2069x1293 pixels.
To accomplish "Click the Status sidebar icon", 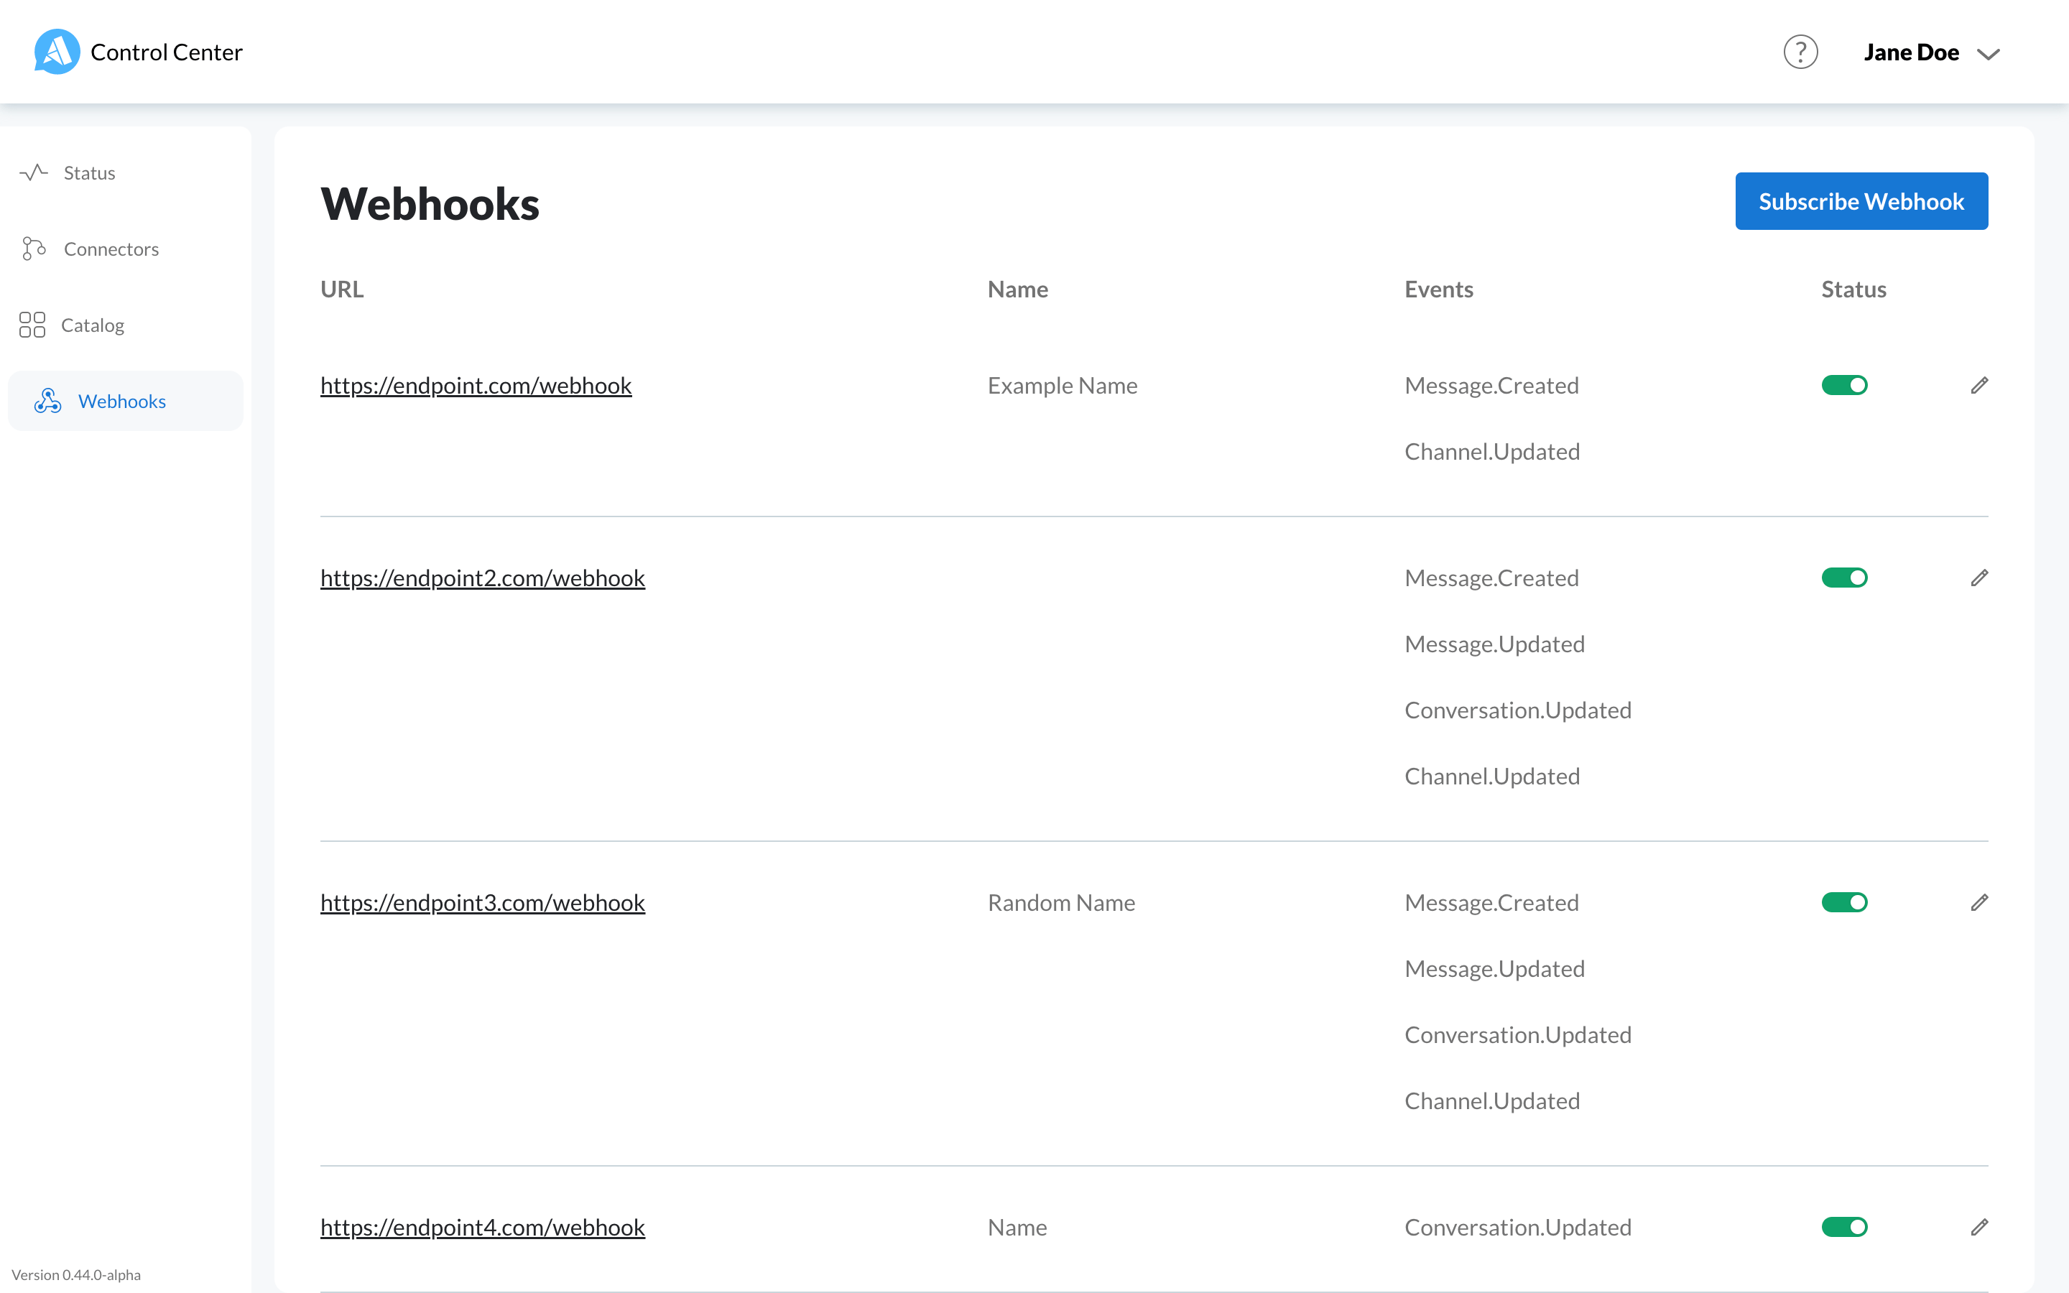I will click(36, 175).
